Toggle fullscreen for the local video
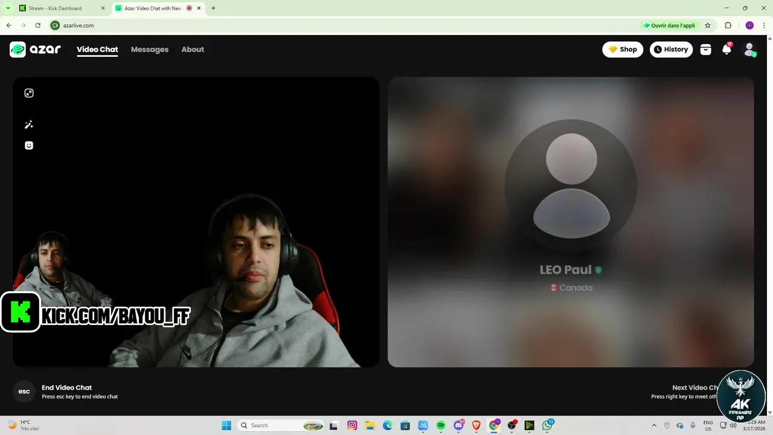This screenshot has height=435, width=773. click(29, 93)
